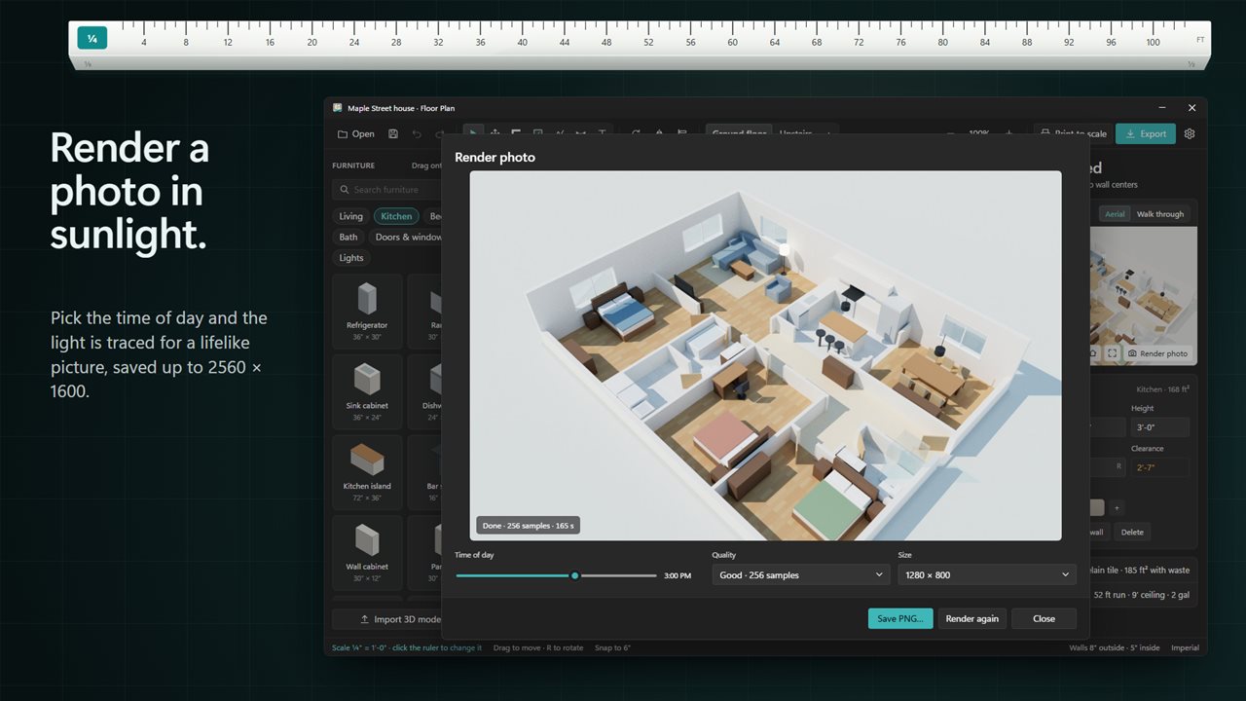Click the undo arrow in the toolbar
The height and width of the screenshot is (701, 1246).
[x=417, y=134]
